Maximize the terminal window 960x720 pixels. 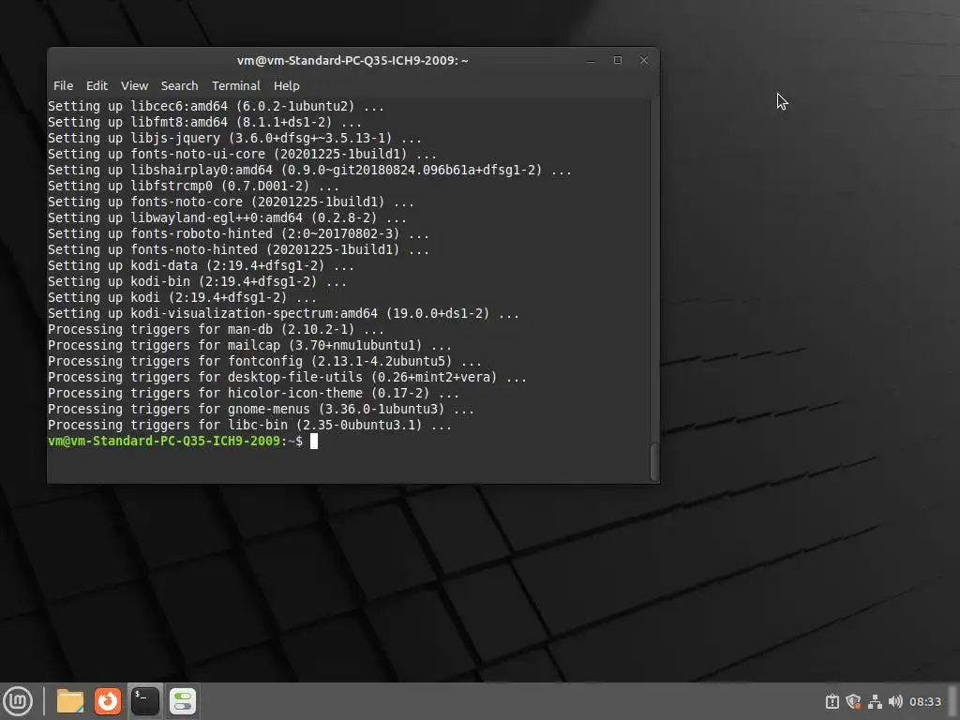(617, 60)
